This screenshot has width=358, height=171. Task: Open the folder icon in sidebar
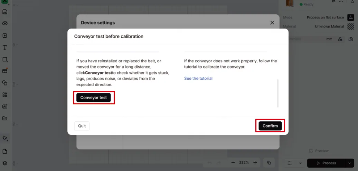pyautogui.click(x=5, y=118)
